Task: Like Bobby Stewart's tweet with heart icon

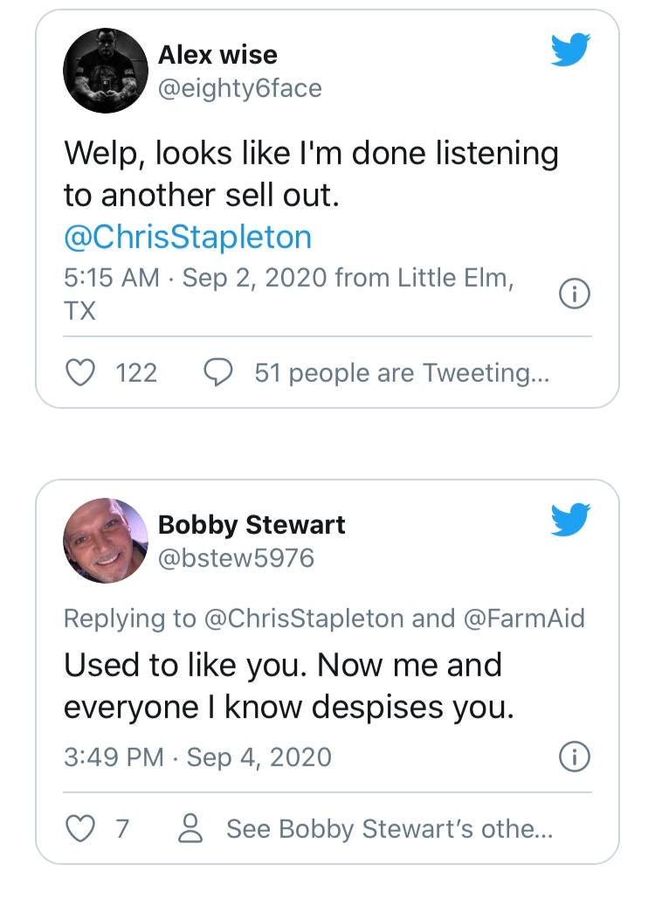Action: point(81,828)
